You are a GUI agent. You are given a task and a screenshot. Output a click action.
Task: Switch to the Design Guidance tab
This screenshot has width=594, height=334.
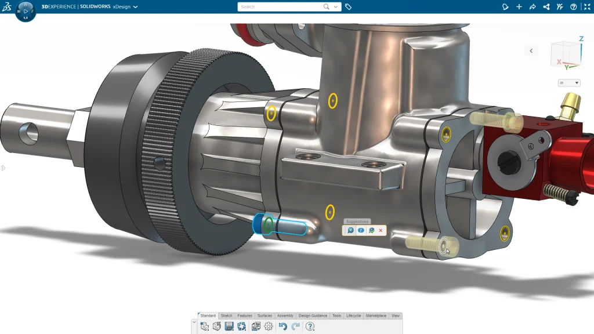(313, 316)
